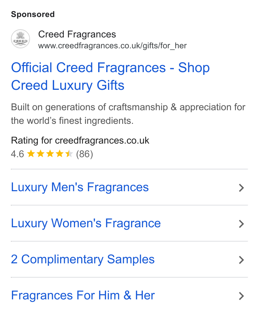Click the chevron beside Fragrances For Him & Her
Screen dimensions: 259x313
(241, 296)
